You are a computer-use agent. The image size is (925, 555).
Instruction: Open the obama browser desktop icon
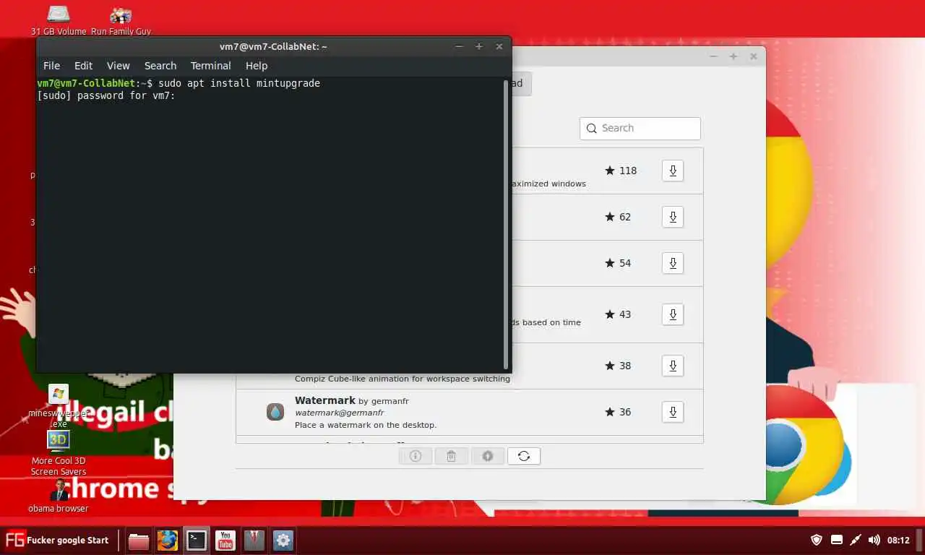pyautogui.click(x=59, y=495)
